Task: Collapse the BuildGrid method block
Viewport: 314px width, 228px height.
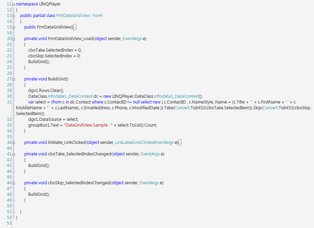Action: click(14, 80)
